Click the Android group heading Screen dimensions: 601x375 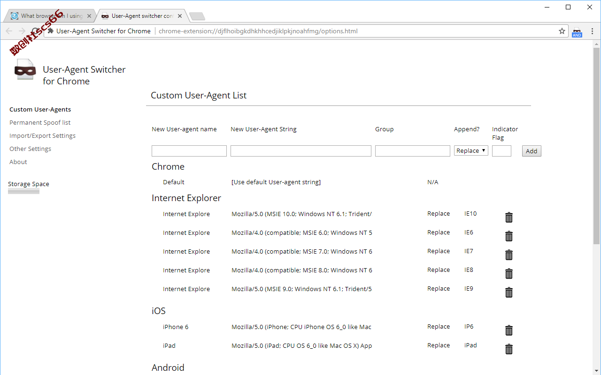(x=168, y=367)
